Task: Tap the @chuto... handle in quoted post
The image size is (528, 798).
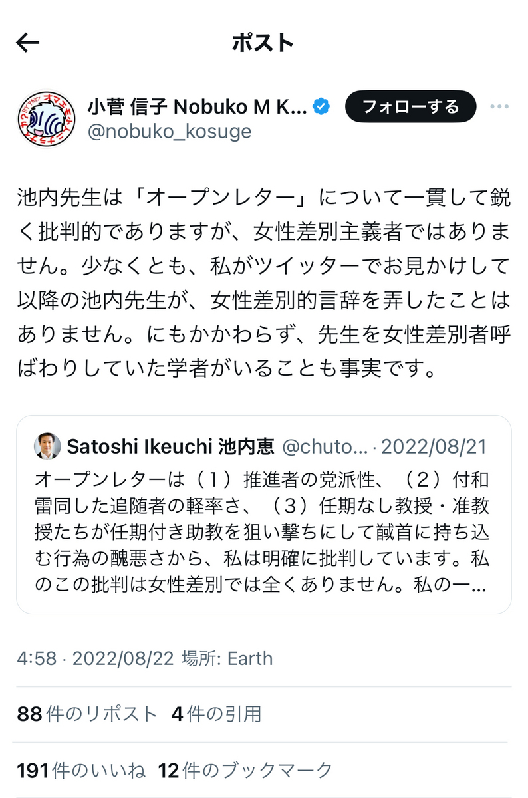Action: coord(325,447)
